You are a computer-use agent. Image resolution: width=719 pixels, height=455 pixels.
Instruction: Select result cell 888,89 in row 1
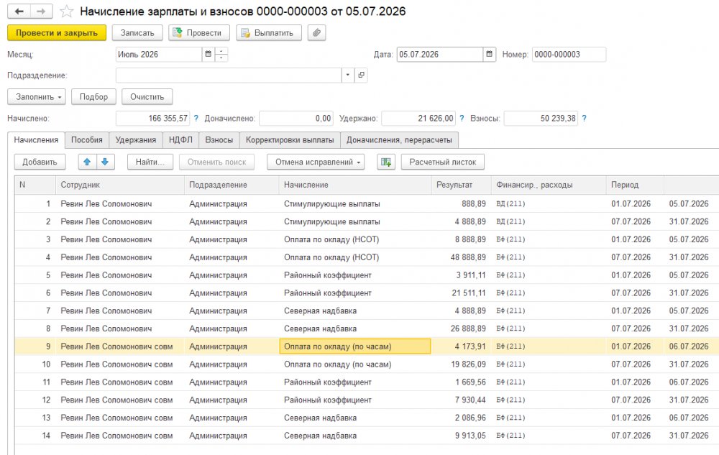(x=462, y=203)
